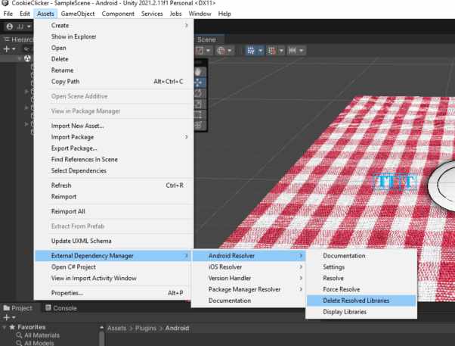Open the snap increment dropdown arrow

[x=302, y=51]
